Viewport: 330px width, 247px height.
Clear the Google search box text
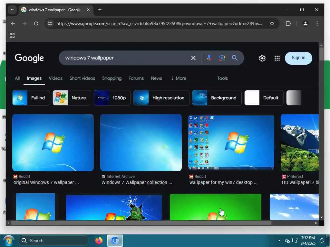(x=193, y=58)
